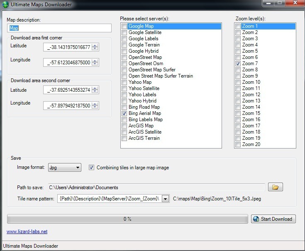Image resolution: width=305 pixels, height=251 pixels.
Task: Check the Google Map server checkbox
Action: pos(124,26)
